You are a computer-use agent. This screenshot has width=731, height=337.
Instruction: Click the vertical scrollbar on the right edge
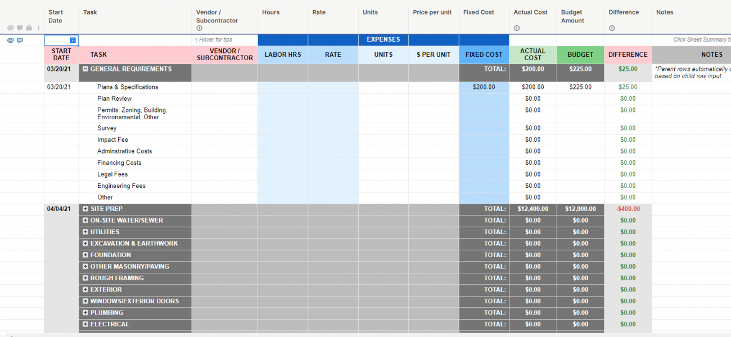(x=728, y=169)
